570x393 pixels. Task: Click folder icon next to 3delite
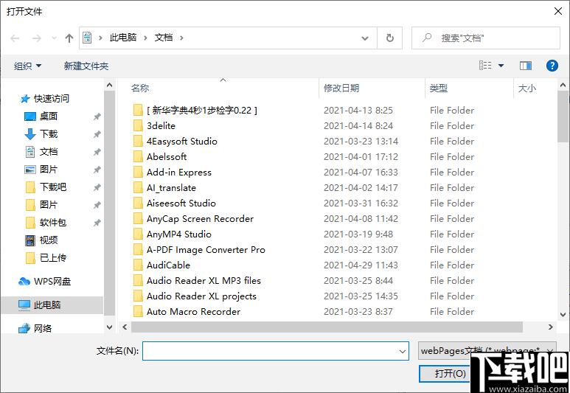click(x=138, y=126)
